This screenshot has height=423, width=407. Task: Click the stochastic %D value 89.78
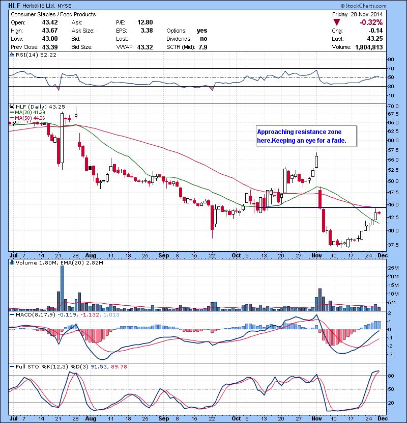[x=119, y=366]
